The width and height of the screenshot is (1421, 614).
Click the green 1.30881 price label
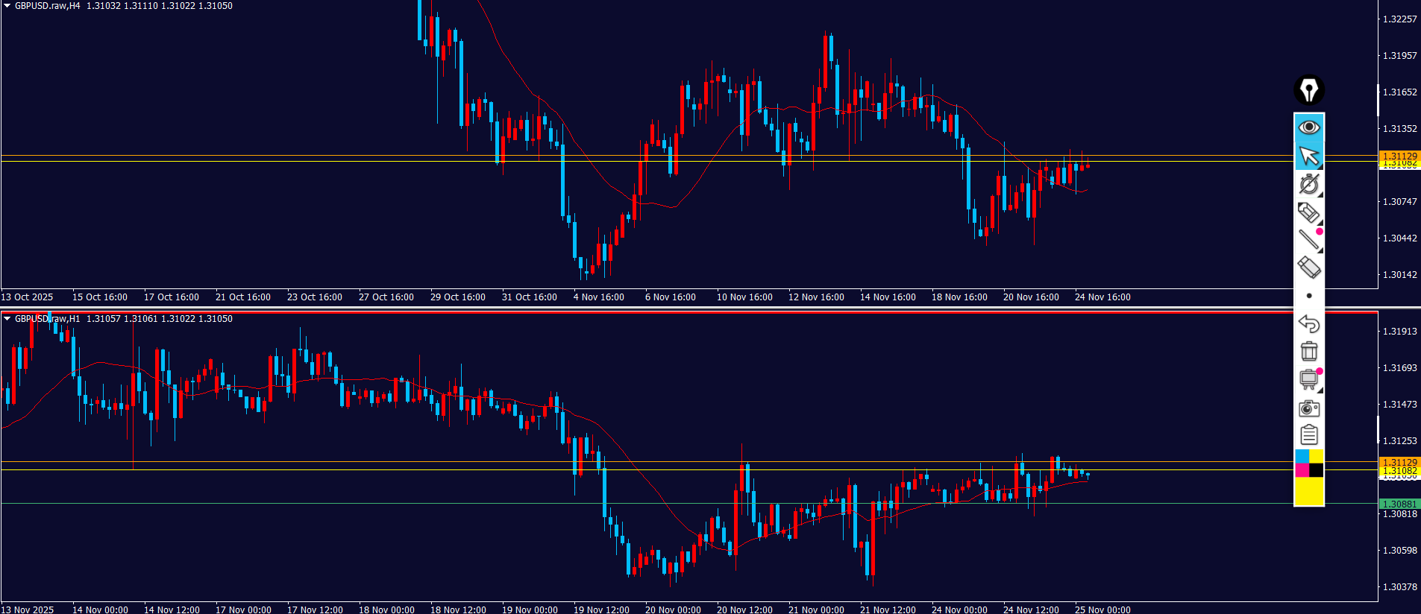point(1399,504)
